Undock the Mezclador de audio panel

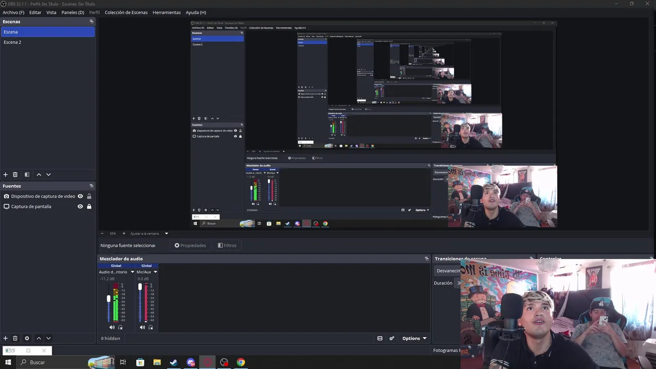[426, 259]
